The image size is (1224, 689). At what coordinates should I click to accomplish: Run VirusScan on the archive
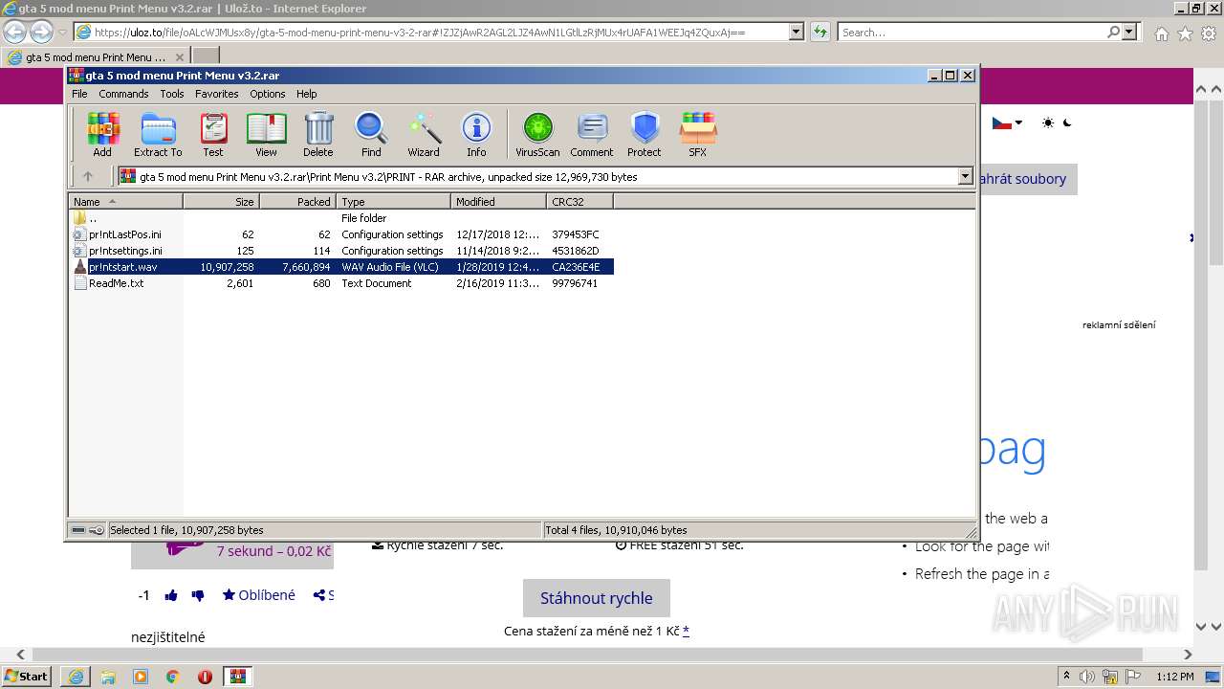point(537,135)
